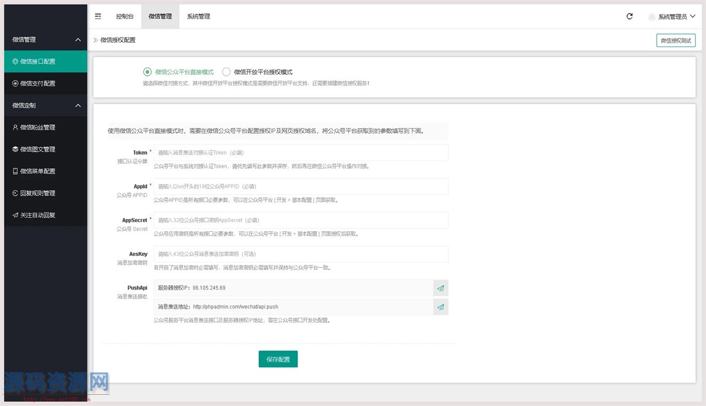Switch to the 微信管理 top tab

click(x=160, y=17)
